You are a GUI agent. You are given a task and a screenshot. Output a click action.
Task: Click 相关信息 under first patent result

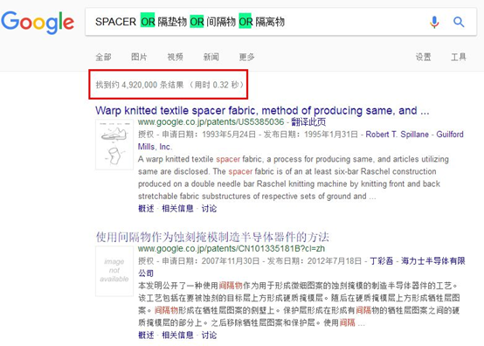click(177, 209)
